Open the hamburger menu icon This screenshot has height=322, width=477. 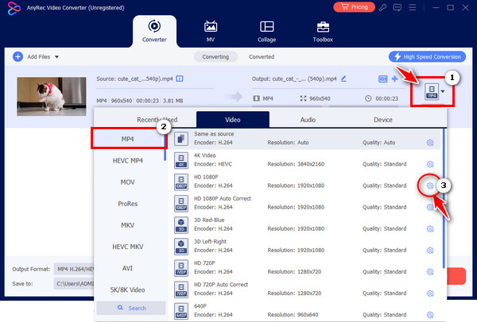[x=412, y=7]
